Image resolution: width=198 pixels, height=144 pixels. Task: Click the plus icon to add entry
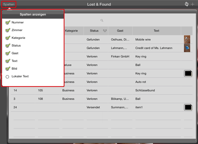[x=193, y=4]
